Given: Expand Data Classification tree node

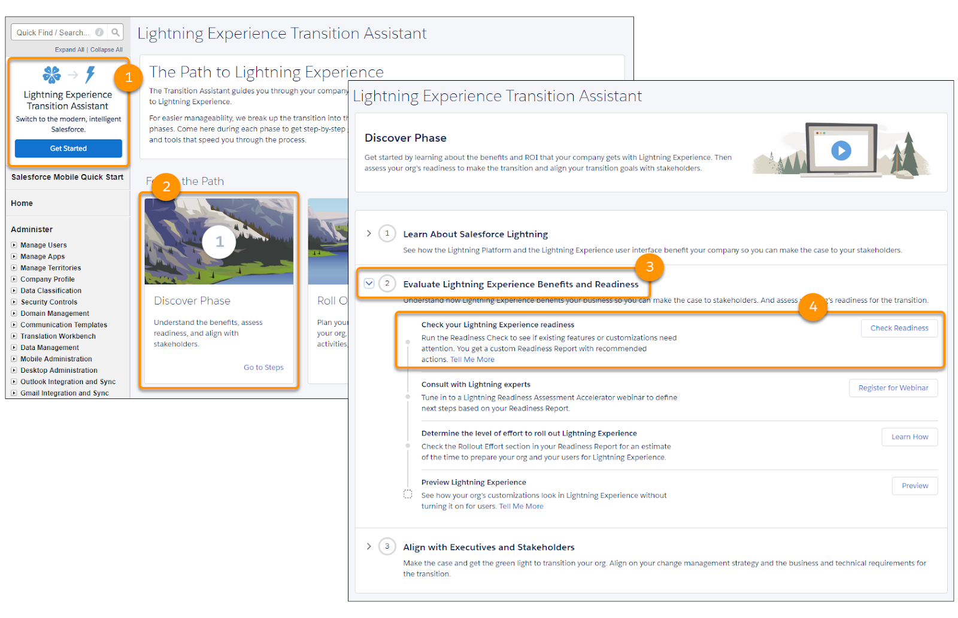Looking at the screenshot, I should (x=14, y=290).
